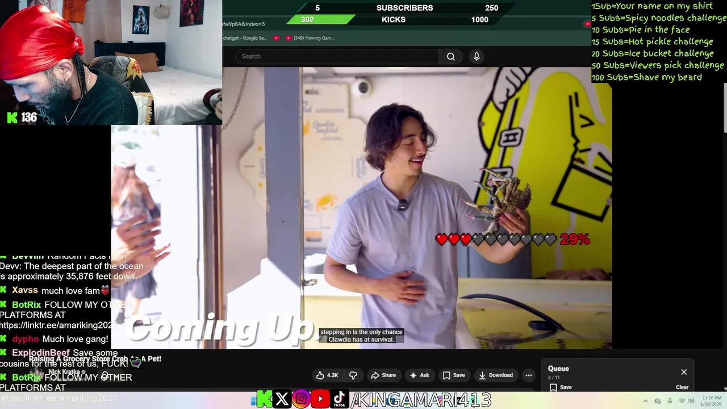Click the queue position 3 / 11
The height and width of the screenshot is (409, 727).
[554, 378]
